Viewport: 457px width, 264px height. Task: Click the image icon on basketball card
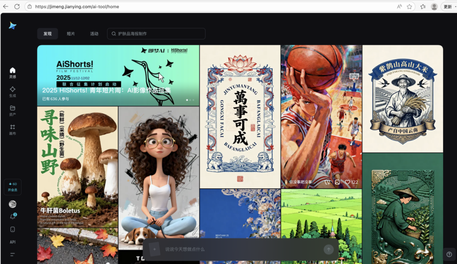337,182
